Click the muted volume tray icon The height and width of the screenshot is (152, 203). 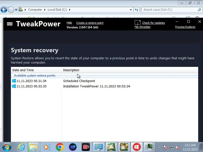tap(177, 147)
